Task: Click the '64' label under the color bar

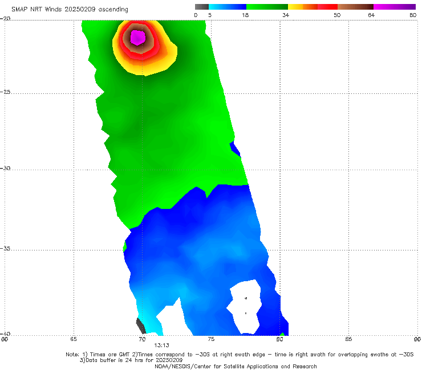Action: [x=371, y=15]
